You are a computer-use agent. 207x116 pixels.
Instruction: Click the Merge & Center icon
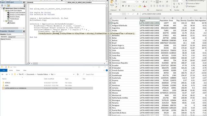(167, 6)
